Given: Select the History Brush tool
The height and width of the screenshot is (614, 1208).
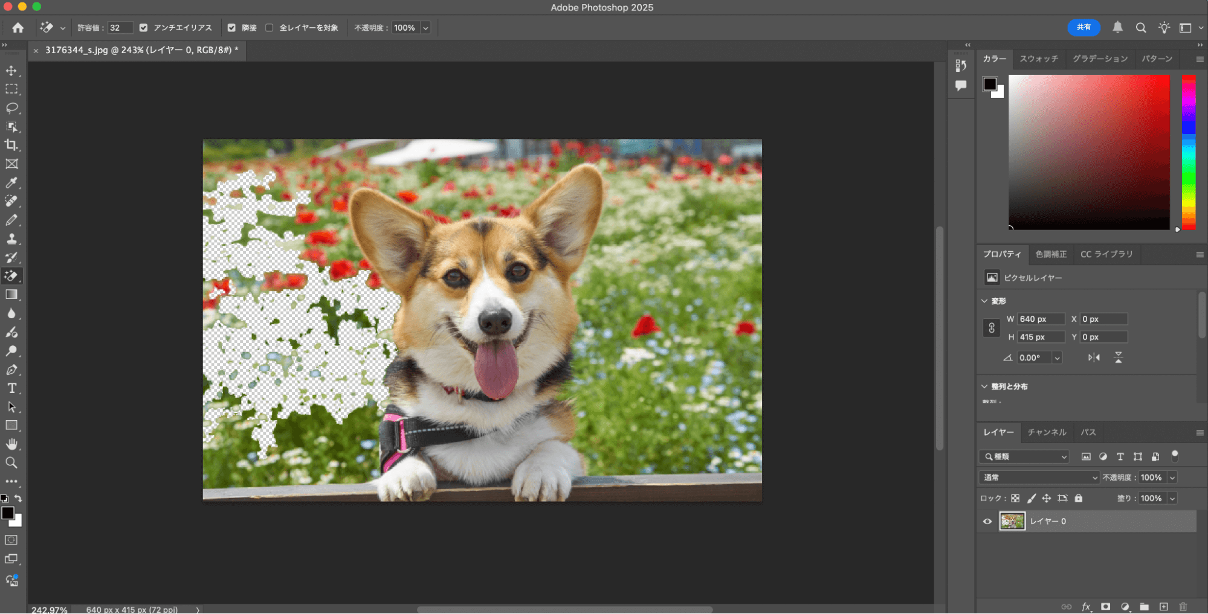Looking at the screenshot, I should (11, 257).
